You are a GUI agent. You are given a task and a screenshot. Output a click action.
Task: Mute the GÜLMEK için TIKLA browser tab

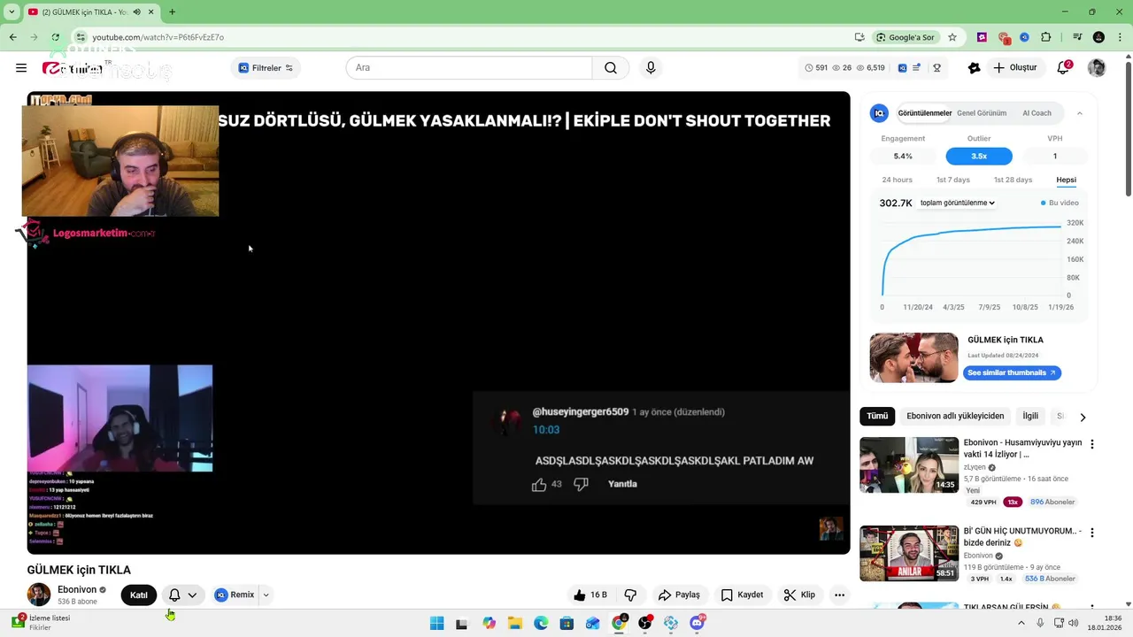click(137, 12)
